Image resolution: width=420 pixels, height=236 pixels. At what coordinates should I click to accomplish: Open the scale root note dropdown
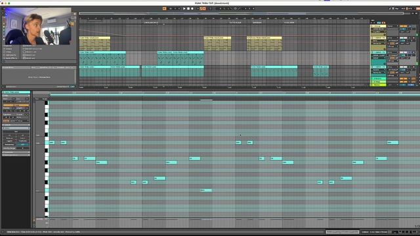13,121
